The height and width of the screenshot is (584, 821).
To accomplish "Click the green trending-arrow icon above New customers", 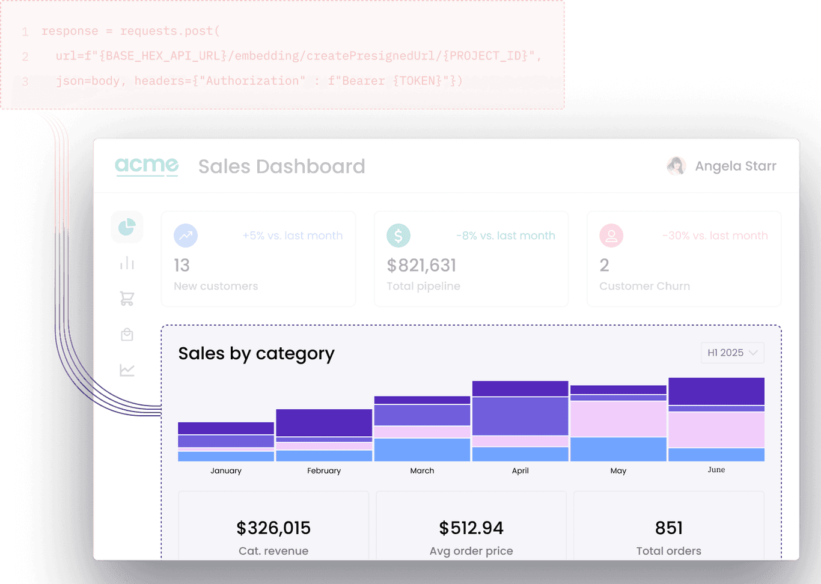I will (185, 236).
